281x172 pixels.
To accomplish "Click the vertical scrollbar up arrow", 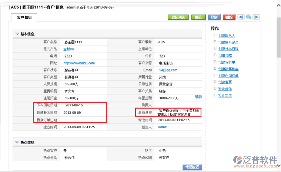I will point(278,3).
